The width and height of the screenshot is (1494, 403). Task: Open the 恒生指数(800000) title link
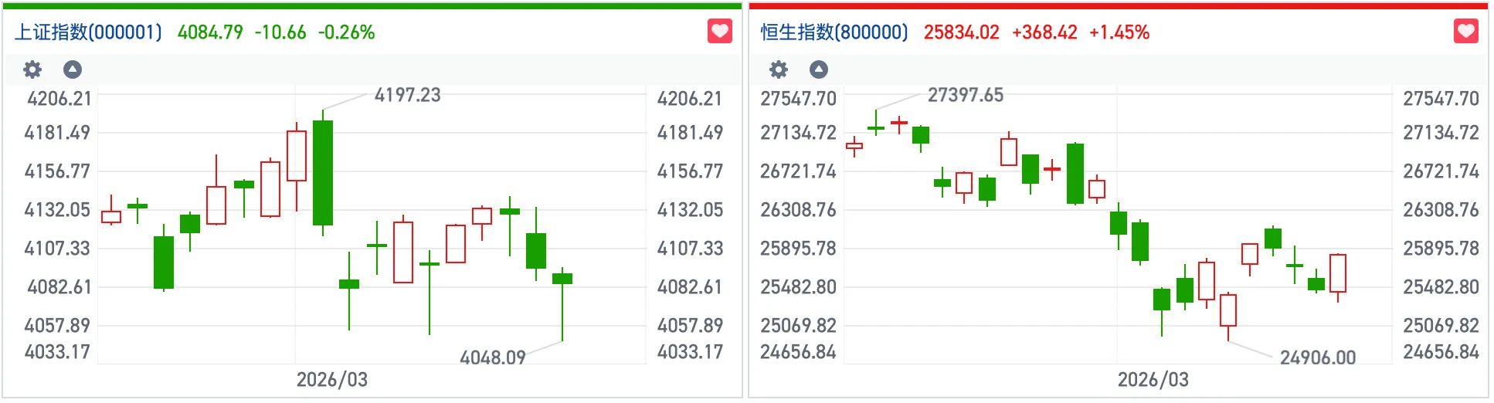point(834,32)
